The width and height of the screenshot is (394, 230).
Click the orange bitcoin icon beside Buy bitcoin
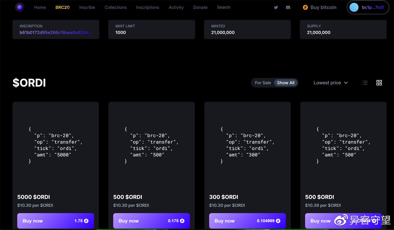coord(305,7)
